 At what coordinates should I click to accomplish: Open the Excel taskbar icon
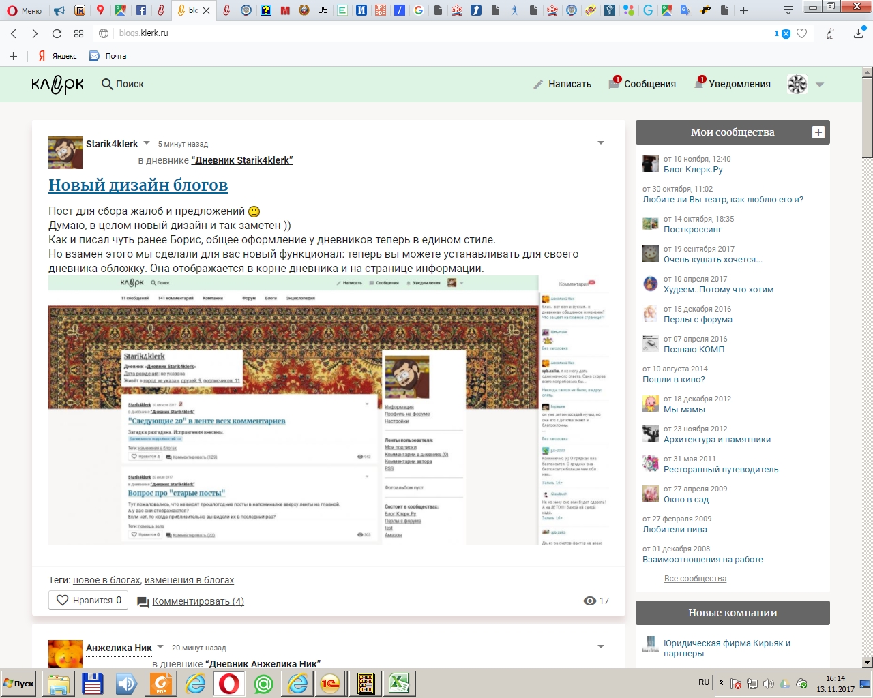[399, 684]
